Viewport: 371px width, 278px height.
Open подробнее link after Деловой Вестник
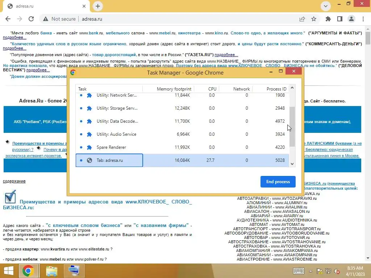[x=38, y=70]
